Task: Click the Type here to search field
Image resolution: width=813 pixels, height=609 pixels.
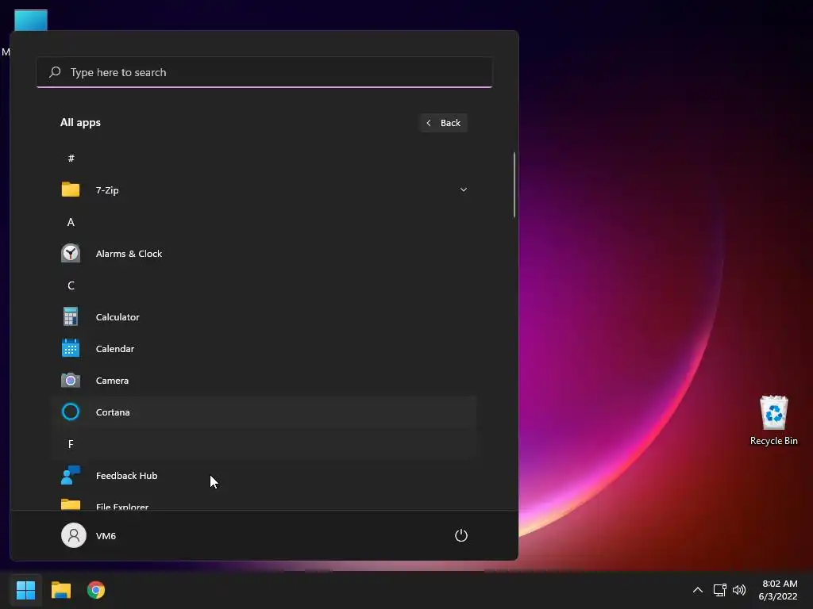Action: (264, 72)
